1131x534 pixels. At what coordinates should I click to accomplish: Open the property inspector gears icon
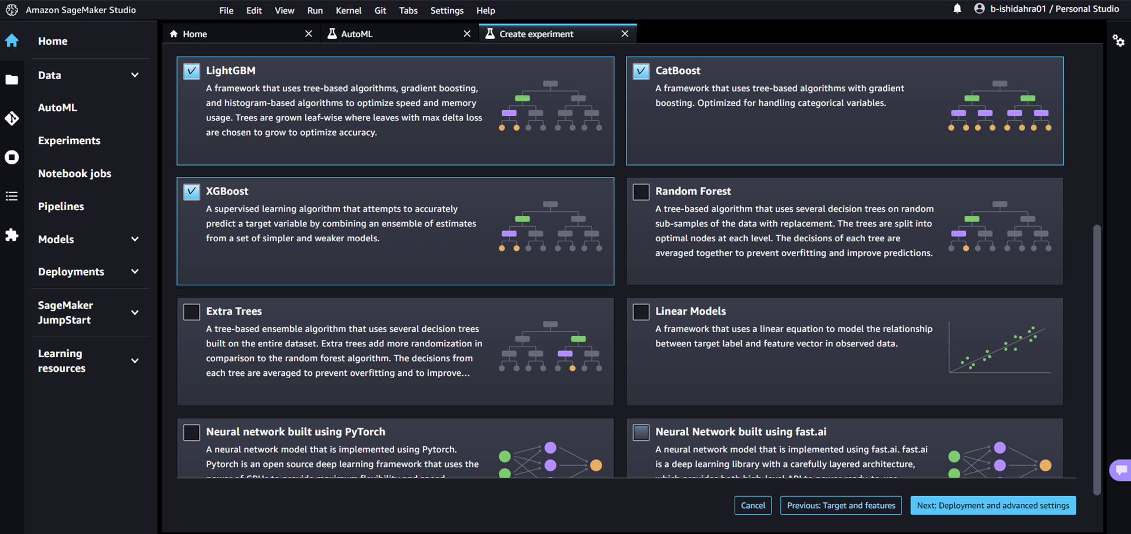[1118, 41]
